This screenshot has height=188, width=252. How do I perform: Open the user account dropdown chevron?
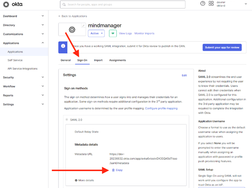(246, 4)
